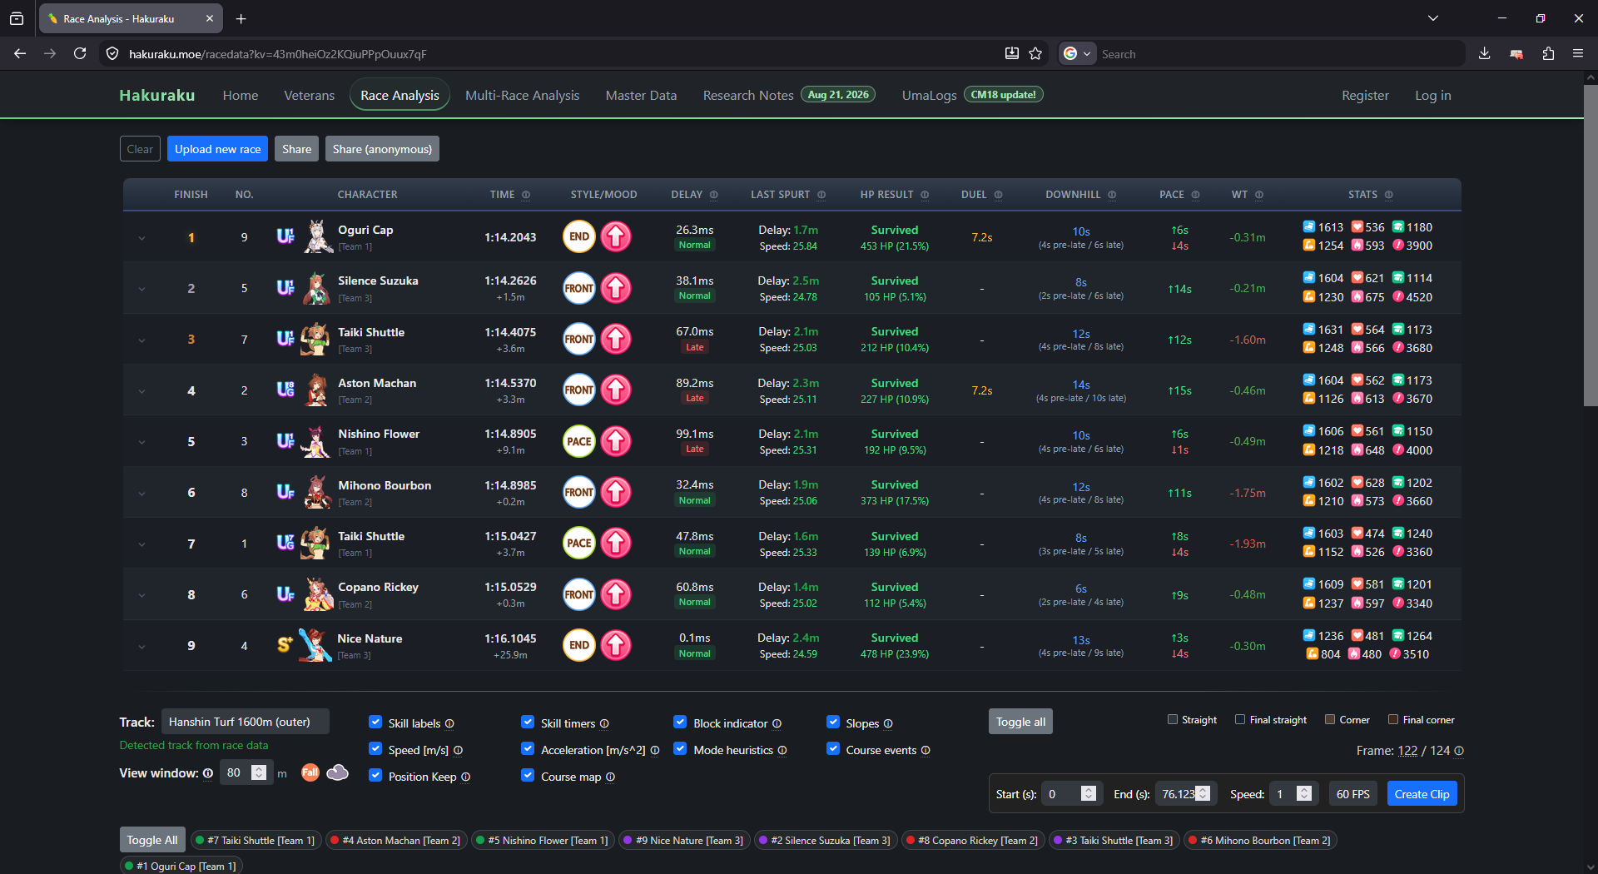Click Nishino Flower's PACE style badge
Viewport: 1598px width, 874px height.
click(x=579, y=441)
